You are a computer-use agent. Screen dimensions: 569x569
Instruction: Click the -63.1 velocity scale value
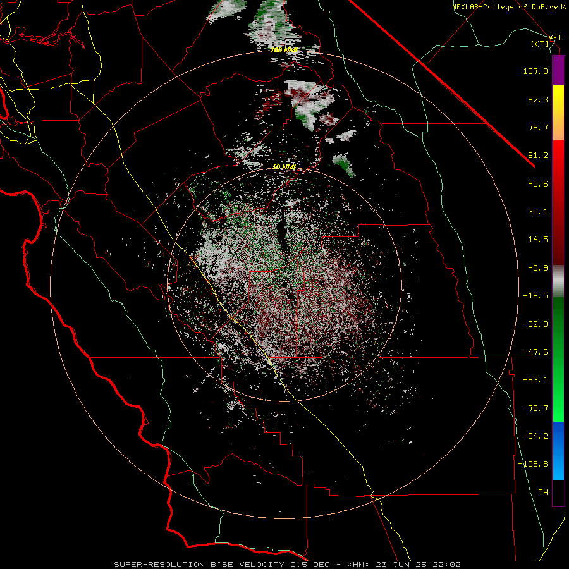(x=535, y=380)
